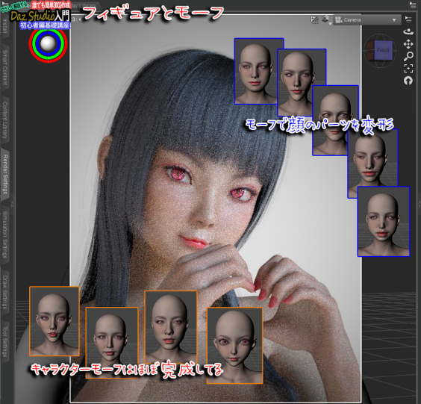Open the Camera view selection dropdown
Viewport: 421px width, 404px height.
367,20
